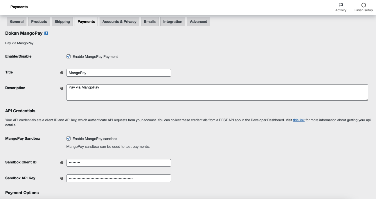Click the help icon beside Title
The height and width of the screenshot is (199, 376).
coord(62,73)
